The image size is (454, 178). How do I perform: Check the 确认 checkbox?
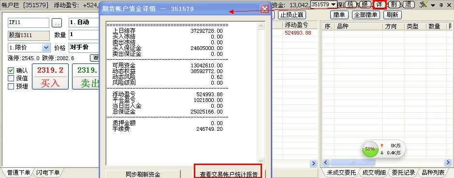(11, 71)
